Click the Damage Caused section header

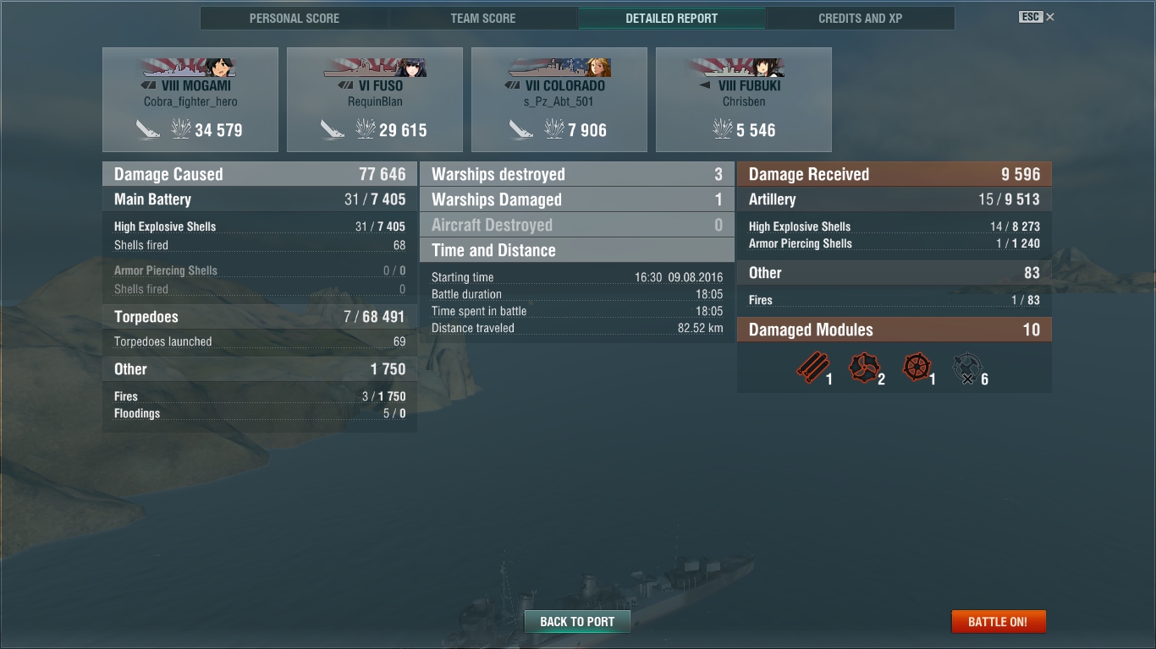coord(260,174)
